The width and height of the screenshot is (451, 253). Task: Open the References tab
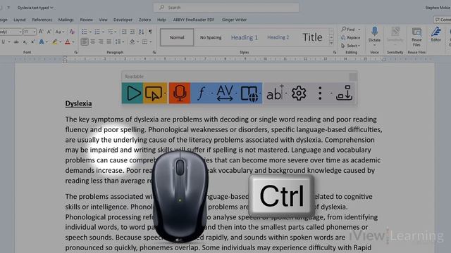click(42, 20)
